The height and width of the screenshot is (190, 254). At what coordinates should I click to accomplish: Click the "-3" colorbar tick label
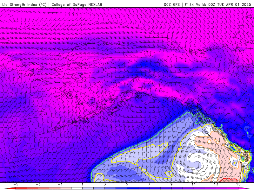(38, 184)
